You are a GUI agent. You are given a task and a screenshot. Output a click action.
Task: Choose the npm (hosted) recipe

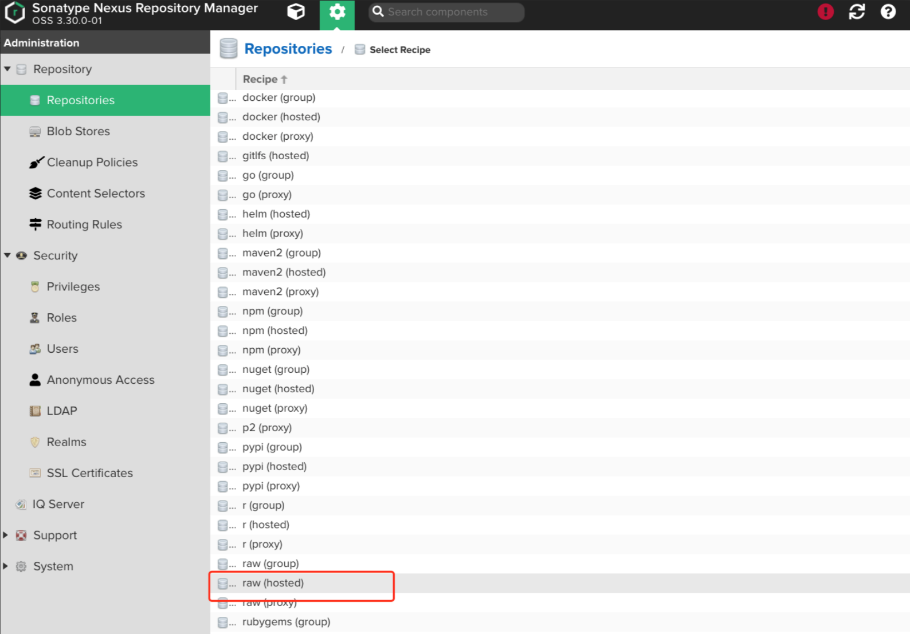(x=560, y=331)
